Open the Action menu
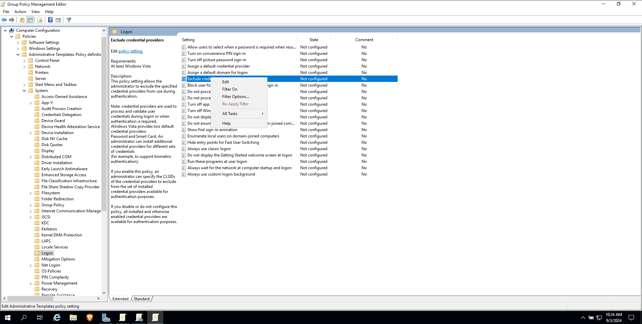Viewport: 642px width, 324px height. (x=20, y=11)
